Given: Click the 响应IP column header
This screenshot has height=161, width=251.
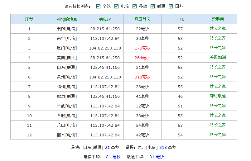Looking at the screenshot, I should pos(105,19).
